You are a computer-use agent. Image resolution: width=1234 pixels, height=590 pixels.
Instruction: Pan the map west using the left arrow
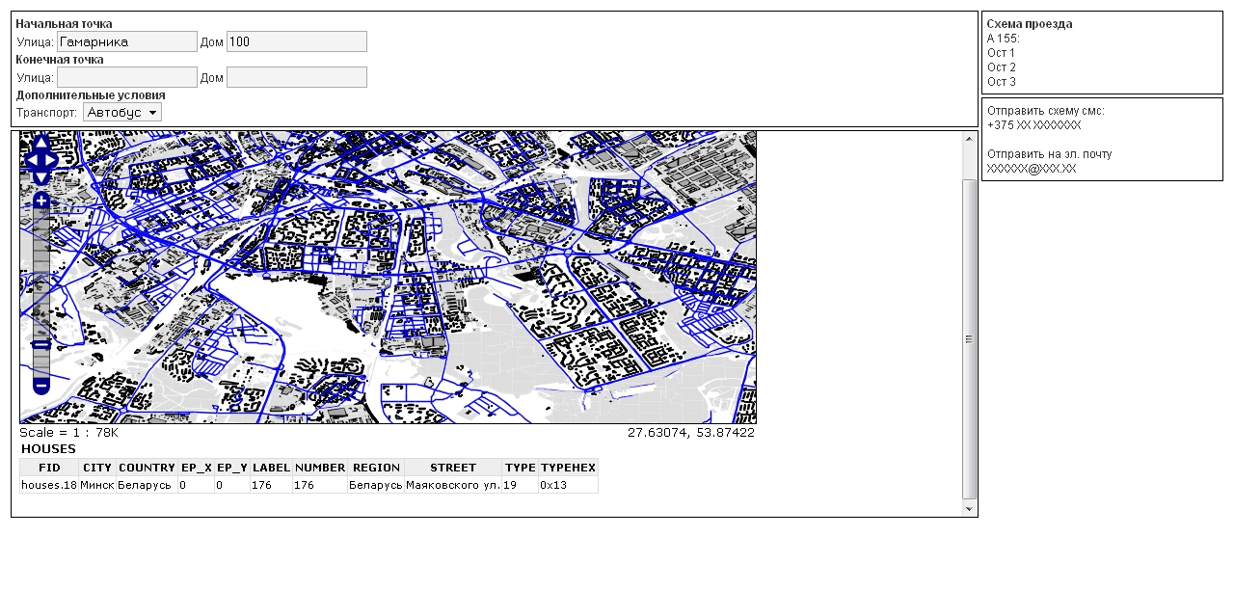coord(32,159)
